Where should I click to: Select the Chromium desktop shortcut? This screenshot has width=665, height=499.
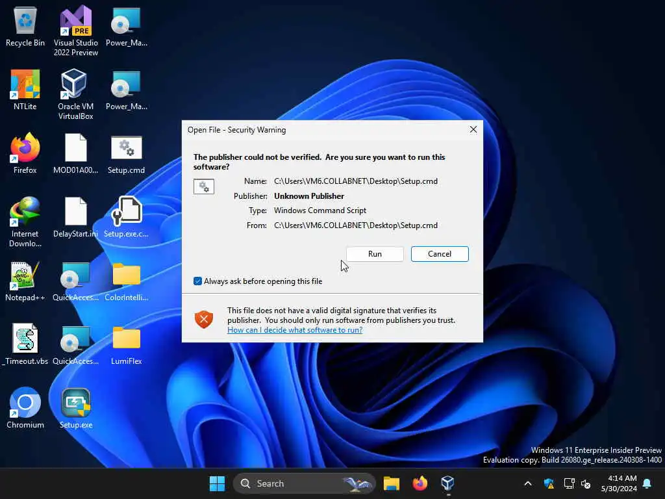pyautogui.click(x=25, y=408)
